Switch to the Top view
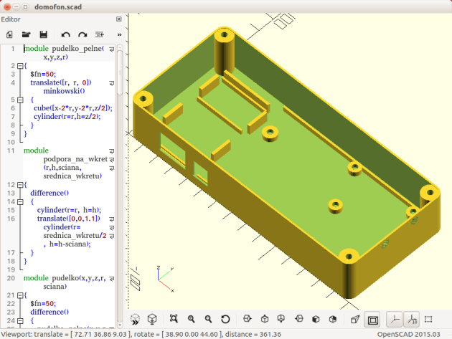Image resolution: width=452 pixels, height=339 pixels. 264,318
